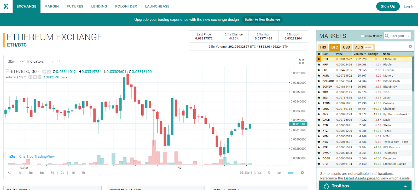Viewport: 418px width, 190px height.
Task: Select the BTC markets tab
Action: tap(335, 47)
